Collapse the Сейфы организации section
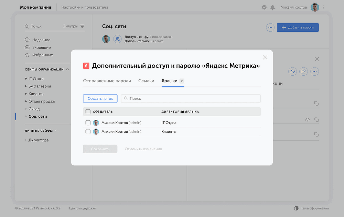The image size is (344, 217). point(67,69)
